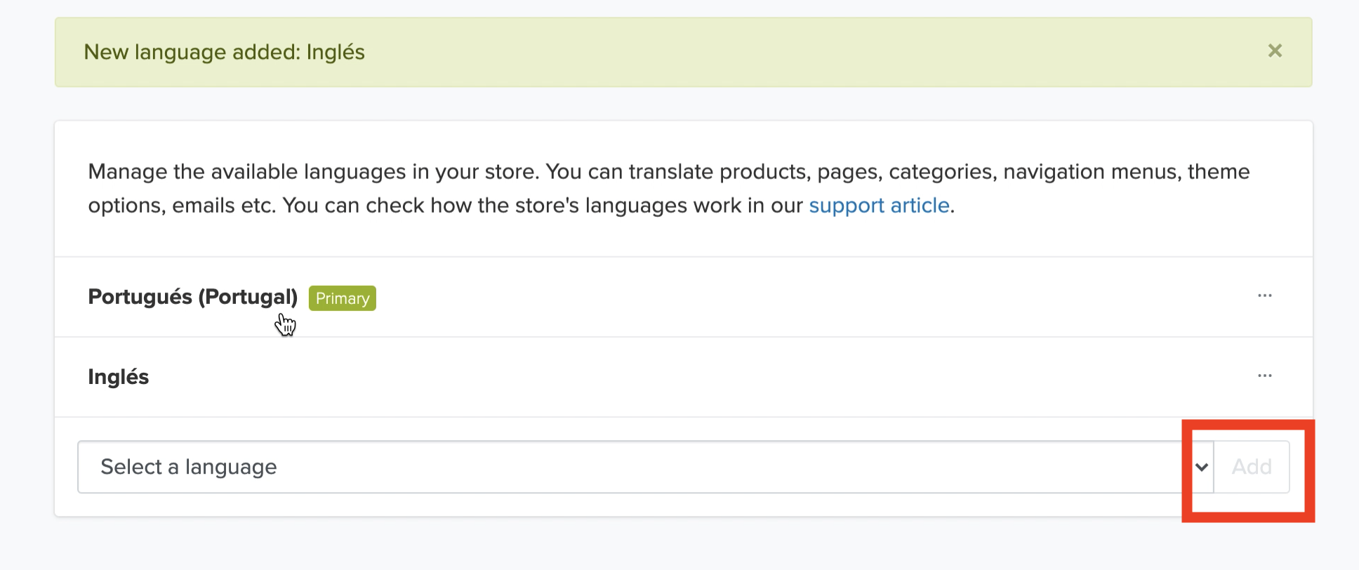Click the 'options, emails etc.' description line

pyautogui.click(x=183, y=206)
